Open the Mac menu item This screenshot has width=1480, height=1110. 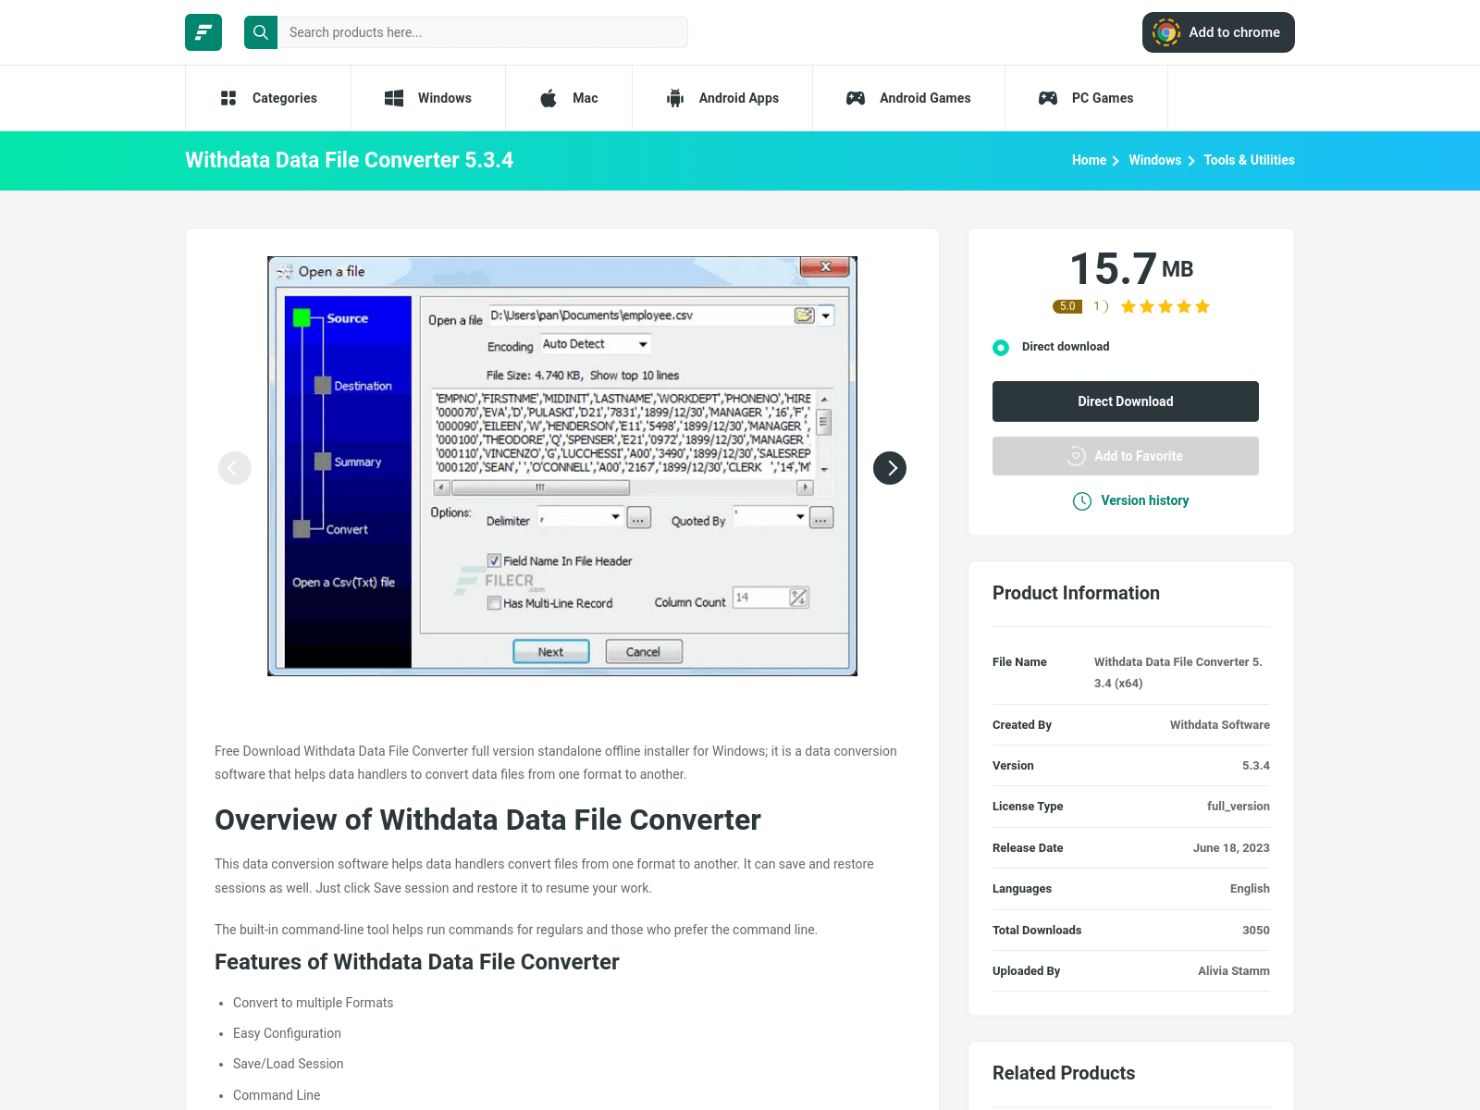pos(569,98)
